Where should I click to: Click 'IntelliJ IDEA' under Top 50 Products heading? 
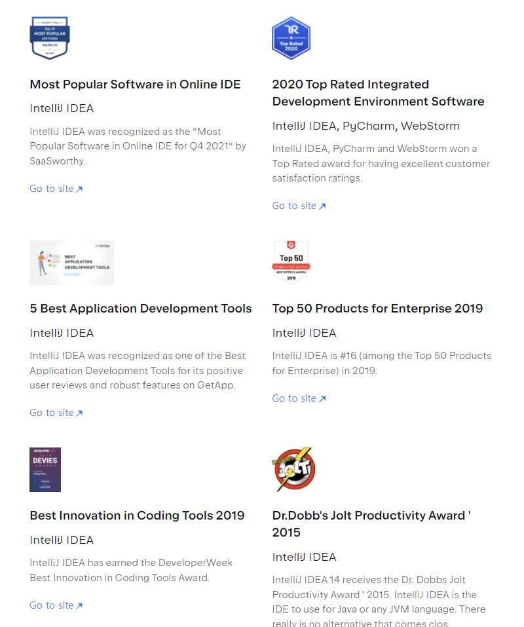(x=304, y=333)
